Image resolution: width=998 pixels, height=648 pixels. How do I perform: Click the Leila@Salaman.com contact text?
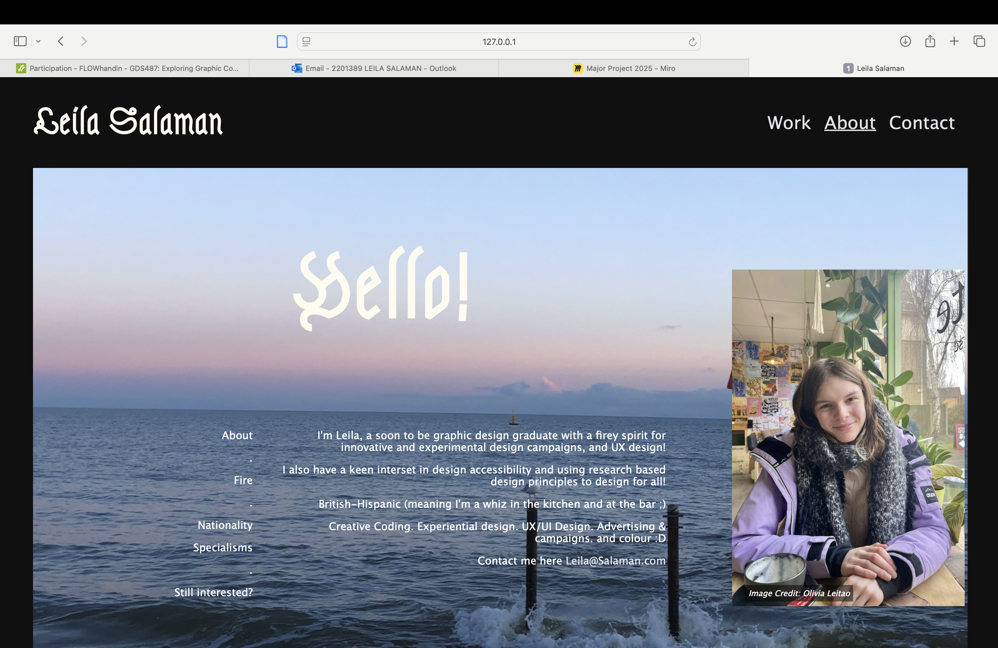tap(615, 561)
